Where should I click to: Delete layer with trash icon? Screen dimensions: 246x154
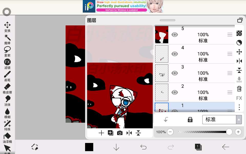[239, 89]
